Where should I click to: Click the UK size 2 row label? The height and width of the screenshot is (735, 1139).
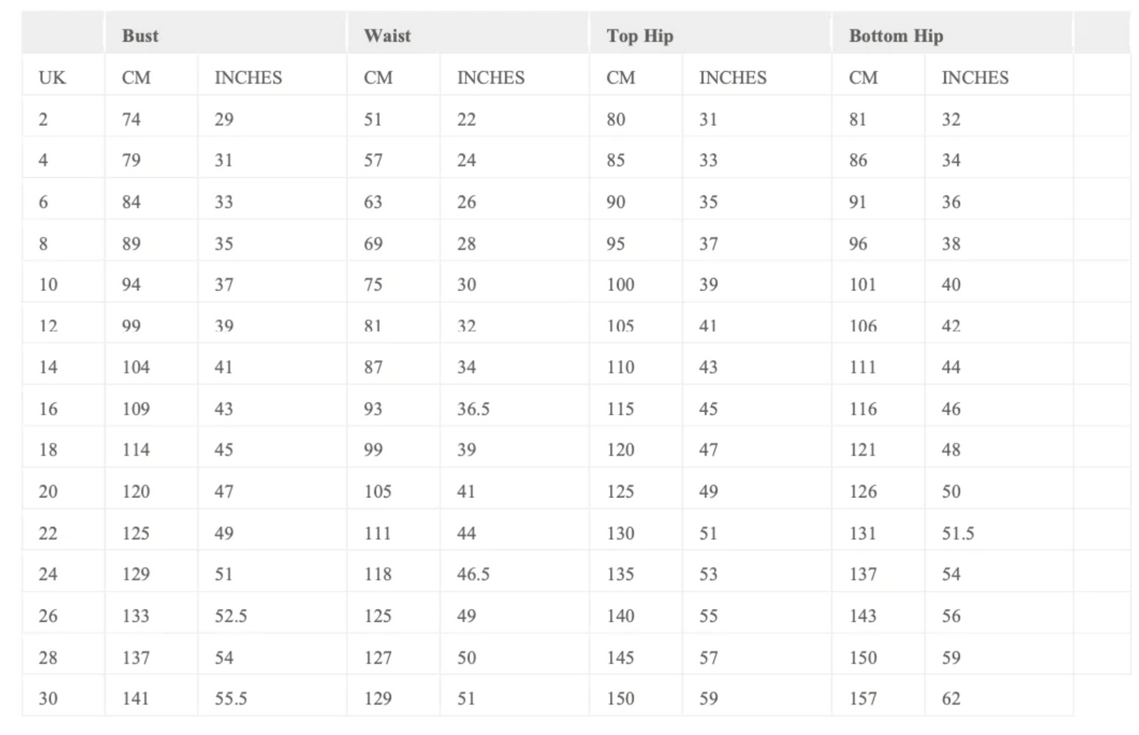43,119
